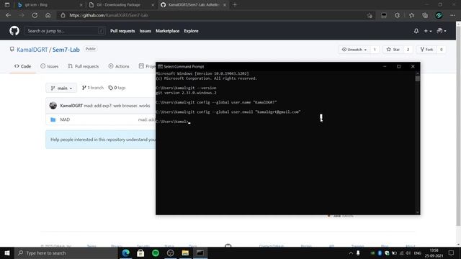This screenshot has width=461, height=259.
Task: Add page to favorites icon in address bar
Action: click(x=370, y=15)
